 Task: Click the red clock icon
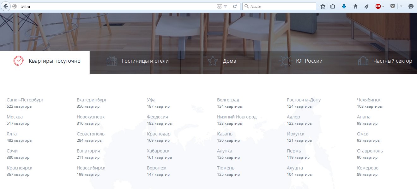(19, 61)
